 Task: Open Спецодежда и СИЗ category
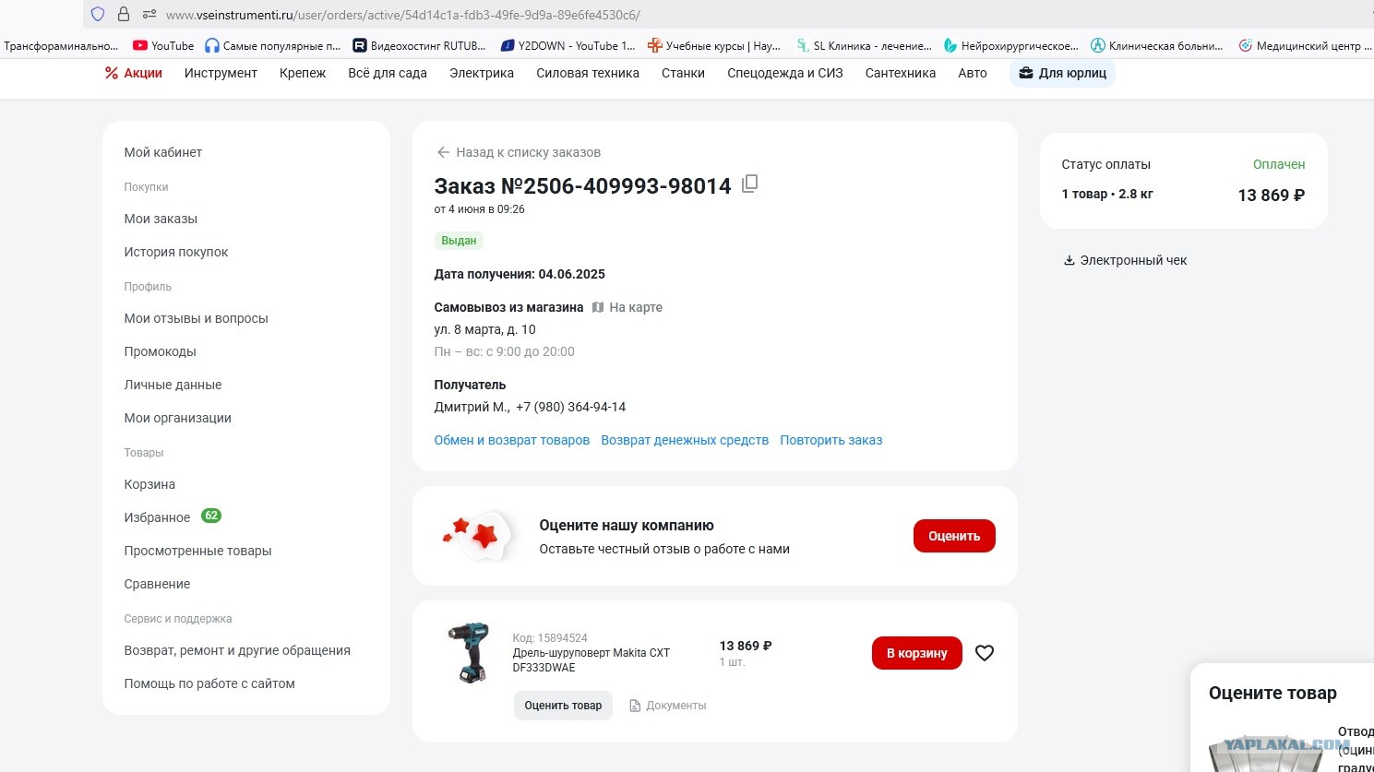click(785, 73)
